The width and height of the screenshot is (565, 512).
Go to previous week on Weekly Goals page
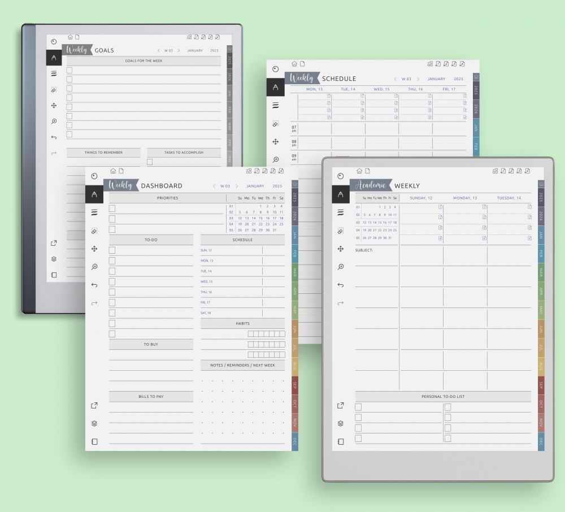[159, 50]
